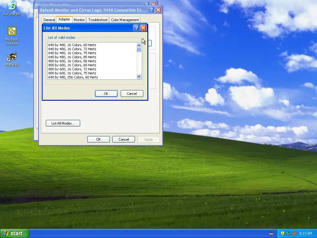
Task: Click the List All Modes help icon
Action: tap(136, 28)
